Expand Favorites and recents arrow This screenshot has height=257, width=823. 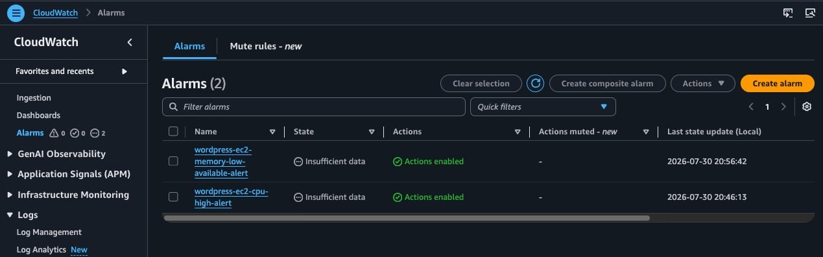[x=125, y=71]
